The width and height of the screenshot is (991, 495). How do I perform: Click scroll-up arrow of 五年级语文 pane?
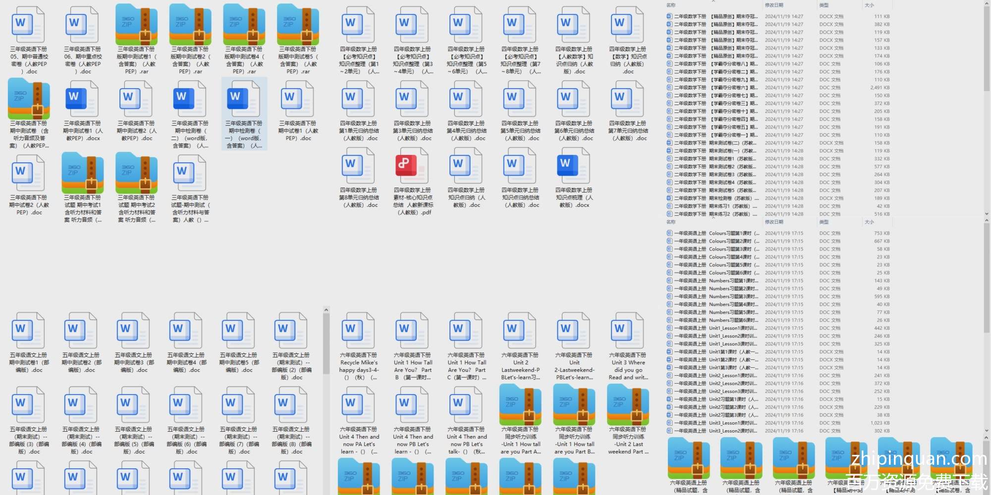[326, 310]
